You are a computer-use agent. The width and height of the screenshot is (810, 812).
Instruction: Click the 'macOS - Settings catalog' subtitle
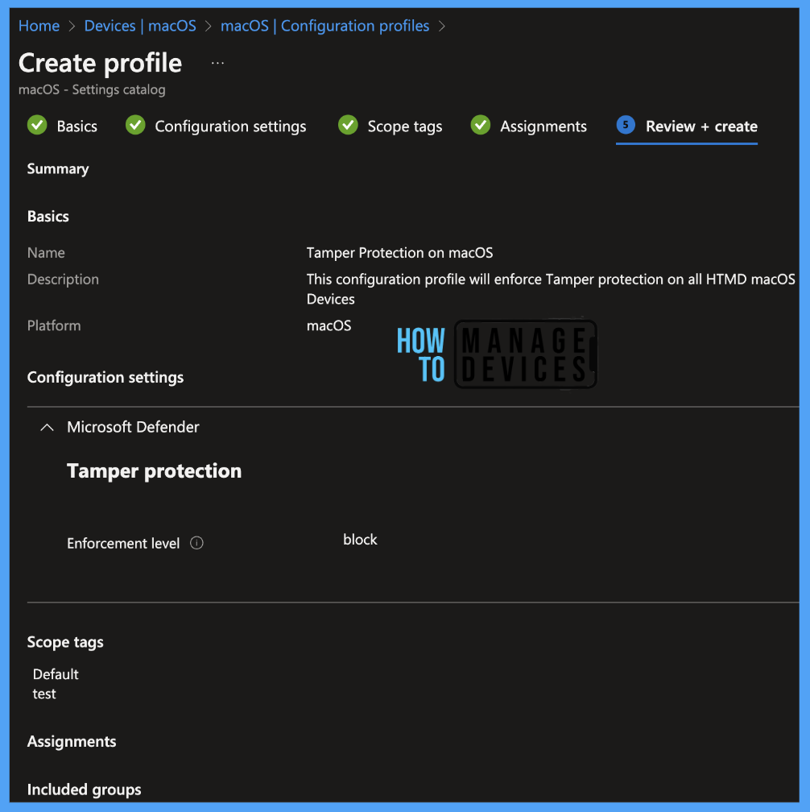coord(92,89)
